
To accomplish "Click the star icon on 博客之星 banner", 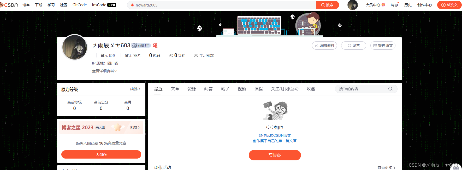I will click(x=118, y=127).
